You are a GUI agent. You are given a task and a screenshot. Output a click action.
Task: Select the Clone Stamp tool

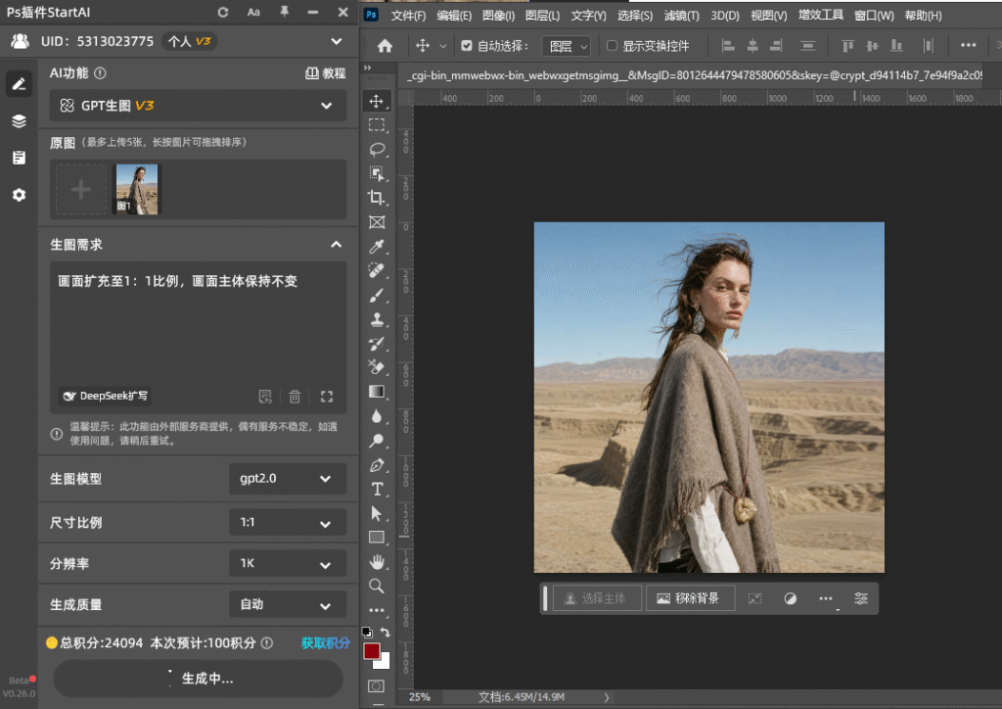(377, 319)
